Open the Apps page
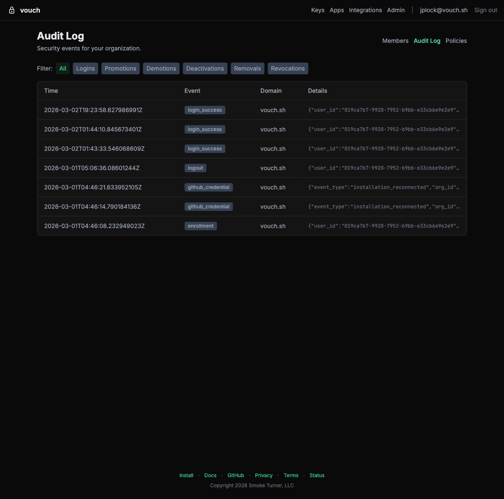This screenshot has height=499, width=504. 336,10
